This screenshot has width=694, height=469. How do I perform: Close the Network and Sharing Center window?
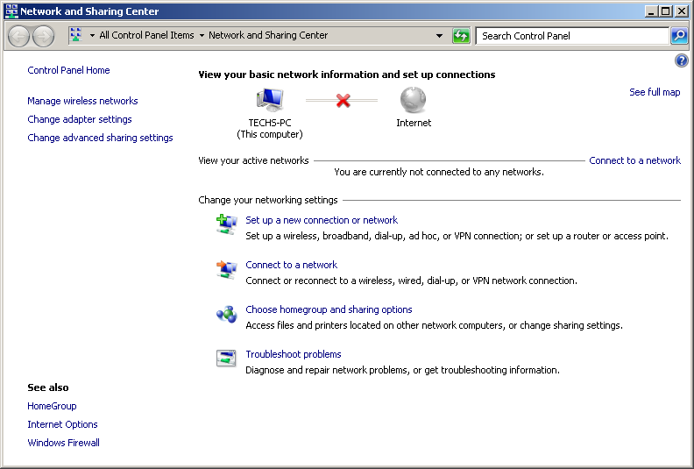coord(682,11)
